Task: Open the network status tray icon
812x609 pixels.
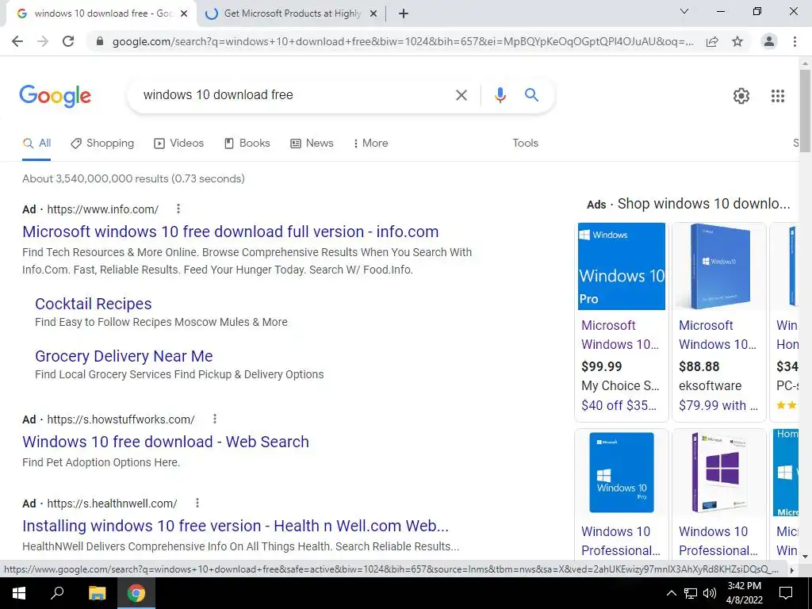Action: (x=691, y=593)
